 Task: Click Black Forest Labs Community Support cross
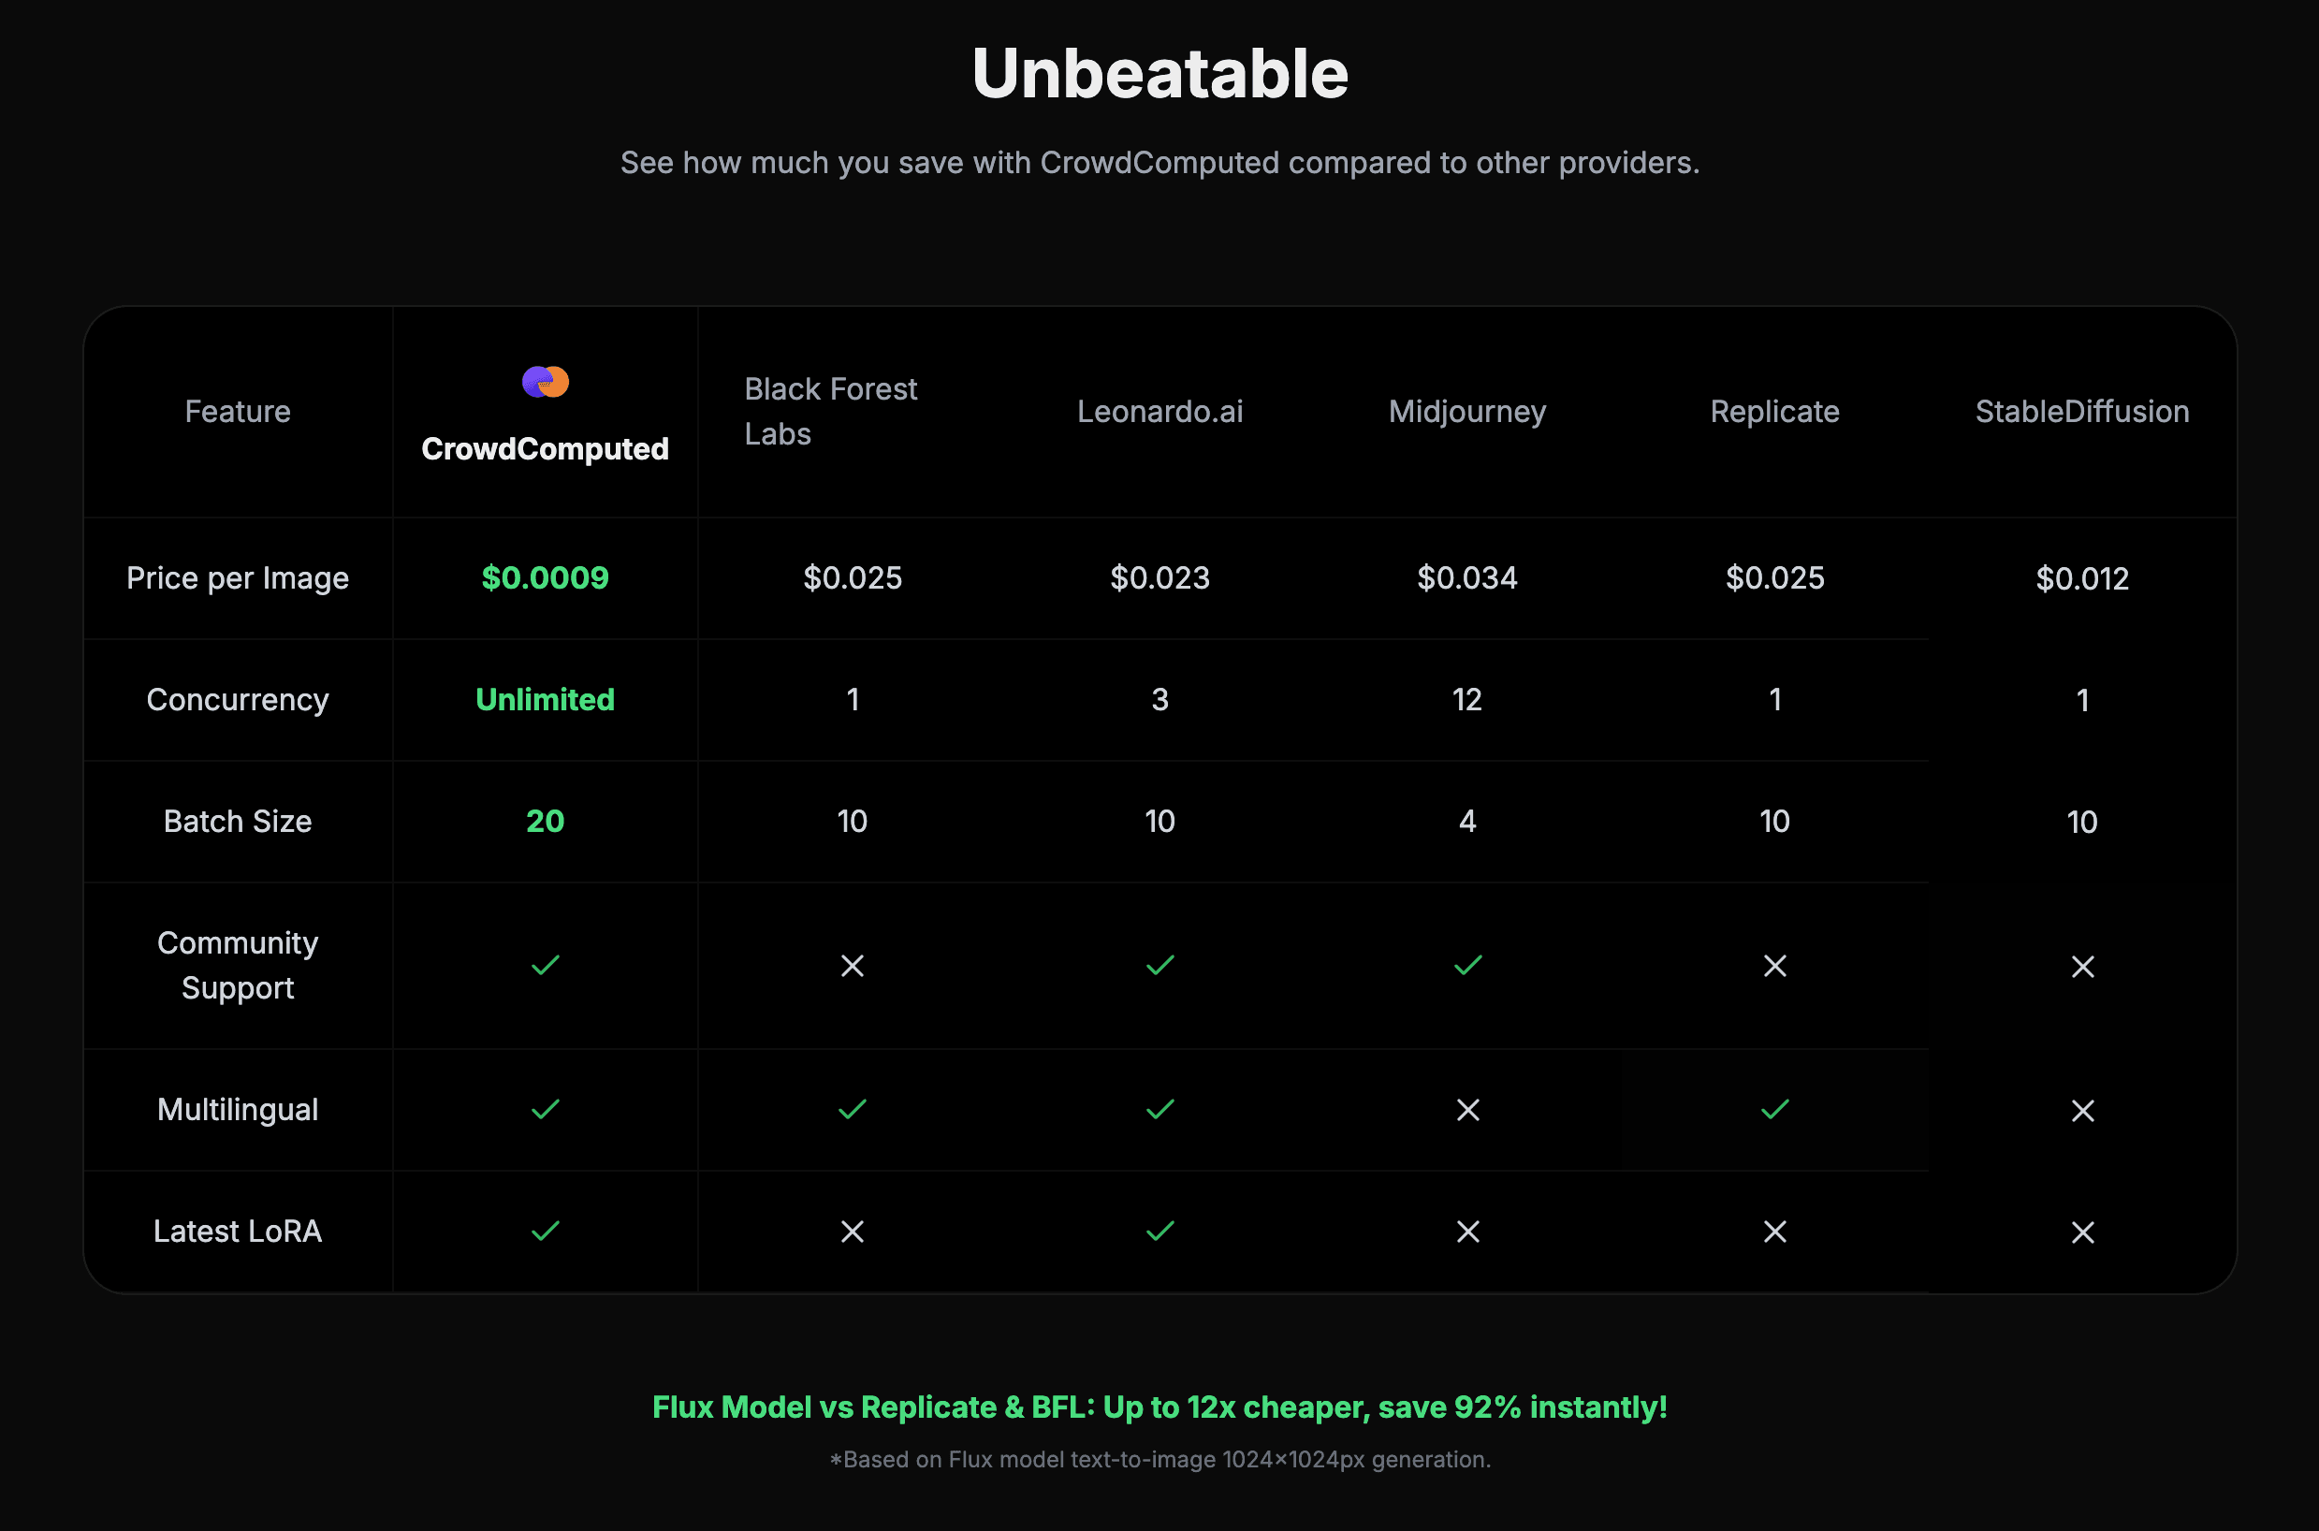coord(853,966)
